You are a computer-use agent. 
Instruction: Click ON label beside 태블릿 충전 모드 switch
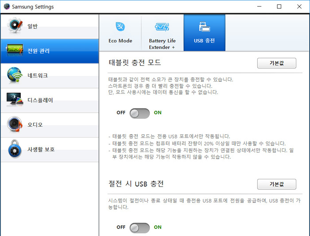tap(158, 113)
